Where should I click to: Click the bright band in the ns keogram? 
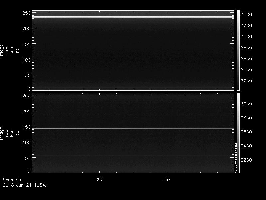(x=133, y=17)
